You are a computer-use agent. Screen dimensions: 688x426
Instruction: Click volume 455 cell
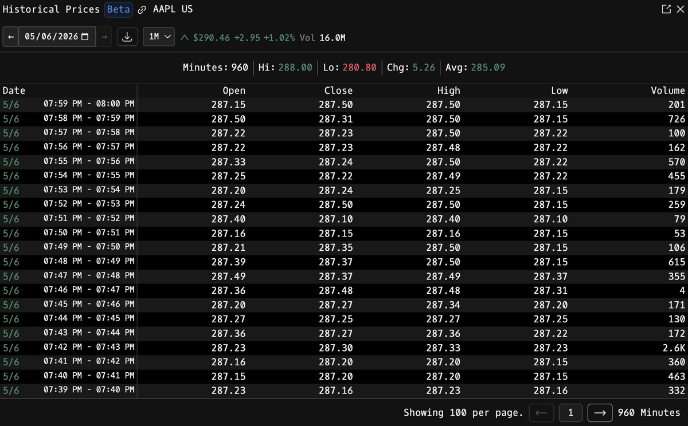(x=677, y=176)
